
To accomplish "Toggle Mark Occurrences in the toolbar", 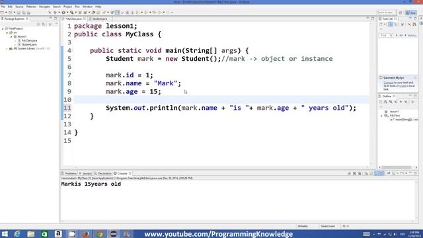I will click(117, 13).
